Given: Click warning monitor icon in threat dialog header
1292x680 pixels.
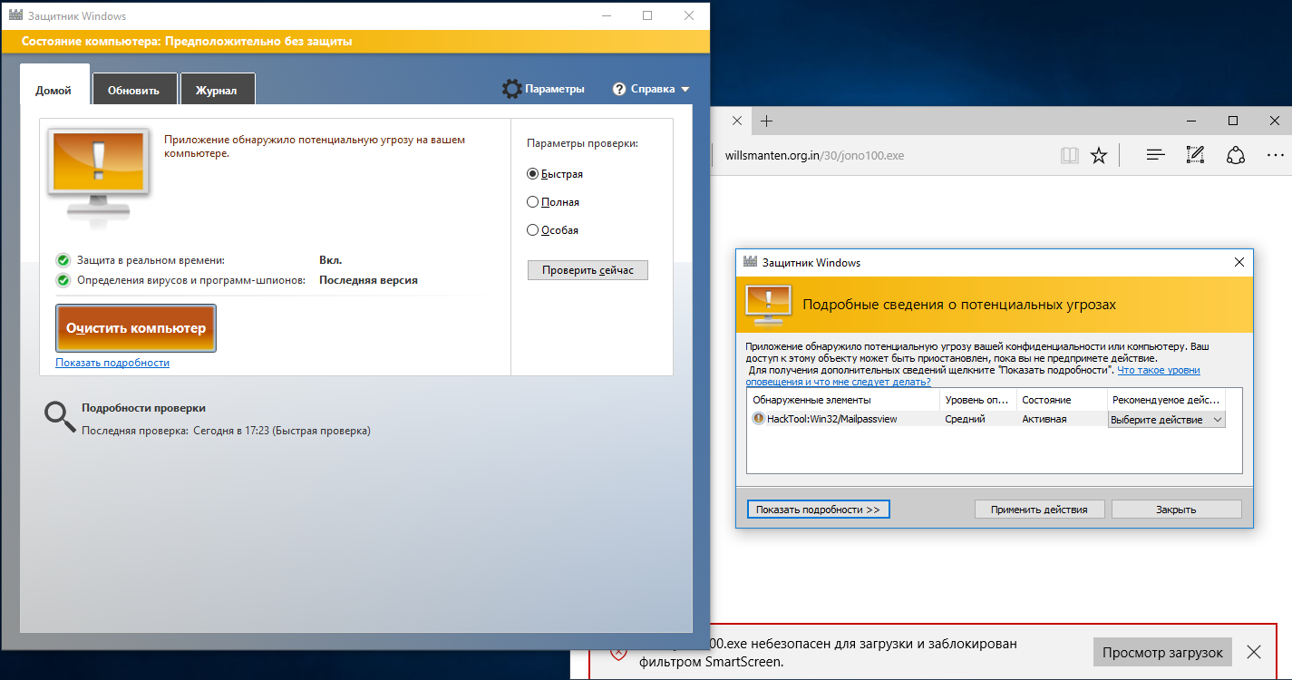Looking at the screenshot, I should coord(767,305).
